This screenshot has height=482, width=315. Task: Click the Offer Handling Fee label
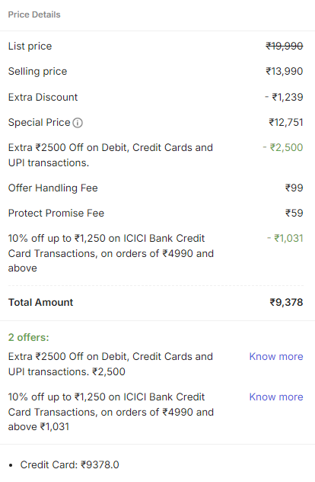[x=52, y=188]
